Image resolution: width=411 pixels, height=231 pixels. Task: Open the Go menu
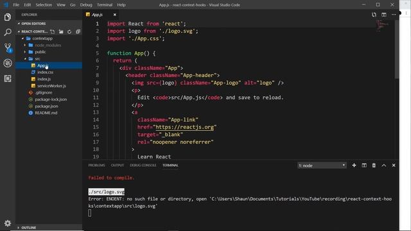(73, 4)
